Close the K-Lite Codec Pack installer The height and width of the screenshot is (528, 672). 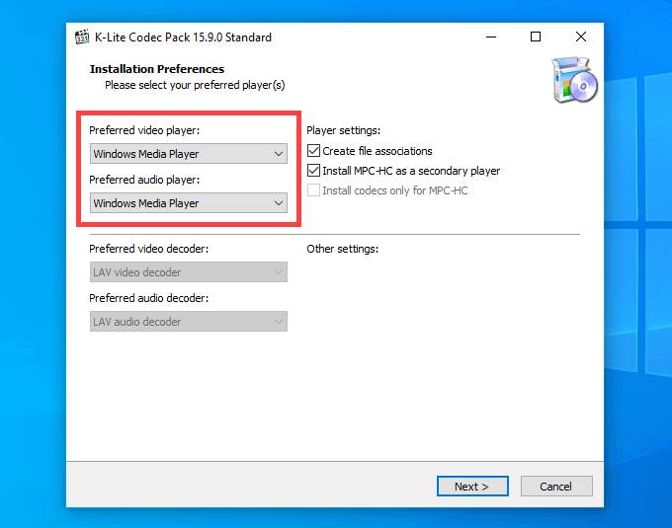coord(581,38)
